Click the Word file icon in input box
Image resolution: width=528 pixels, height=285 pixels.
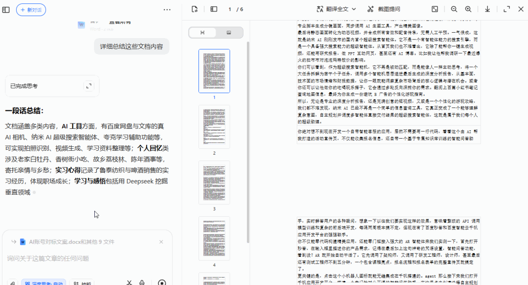click(x=23, y=242)
